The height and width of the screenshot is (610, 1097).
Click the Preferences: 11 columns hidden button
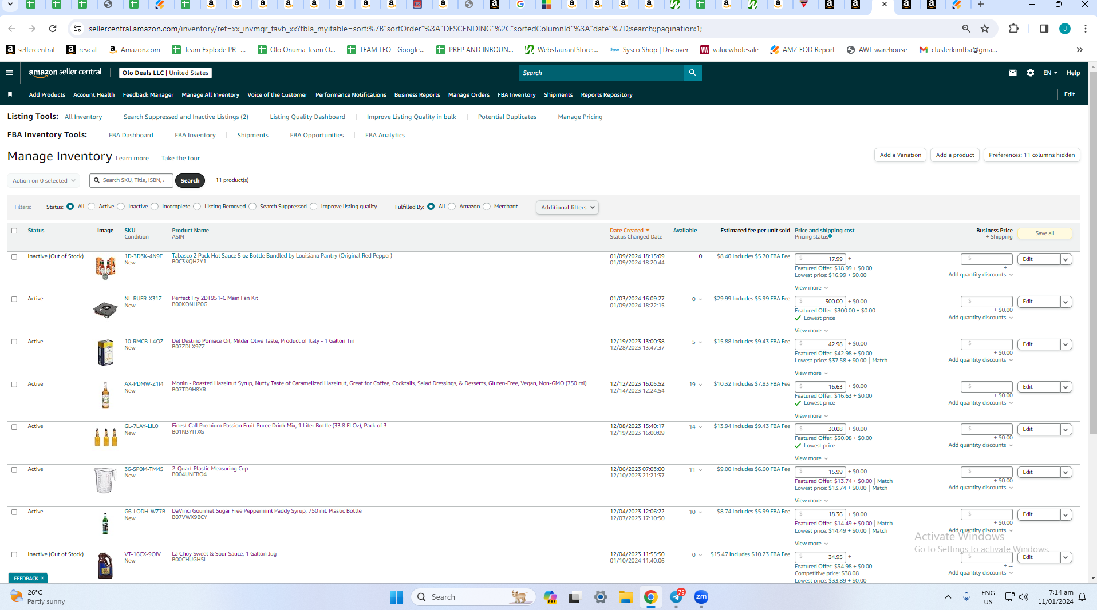[1032, 155]
